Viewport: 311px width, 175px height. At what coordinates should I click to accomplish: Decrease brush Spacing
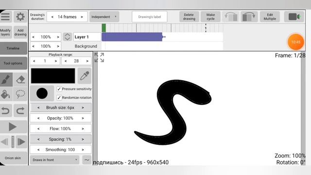38,140
